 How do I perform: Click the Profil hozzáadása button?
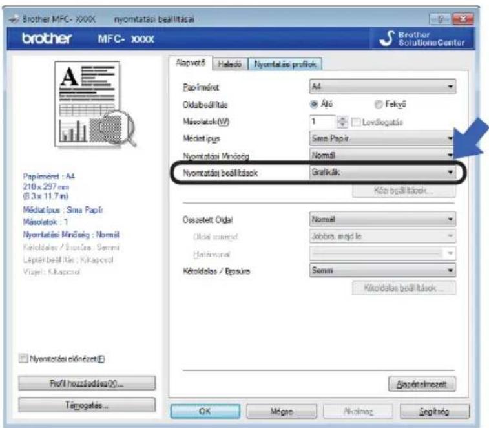click(x=87, y=383)
